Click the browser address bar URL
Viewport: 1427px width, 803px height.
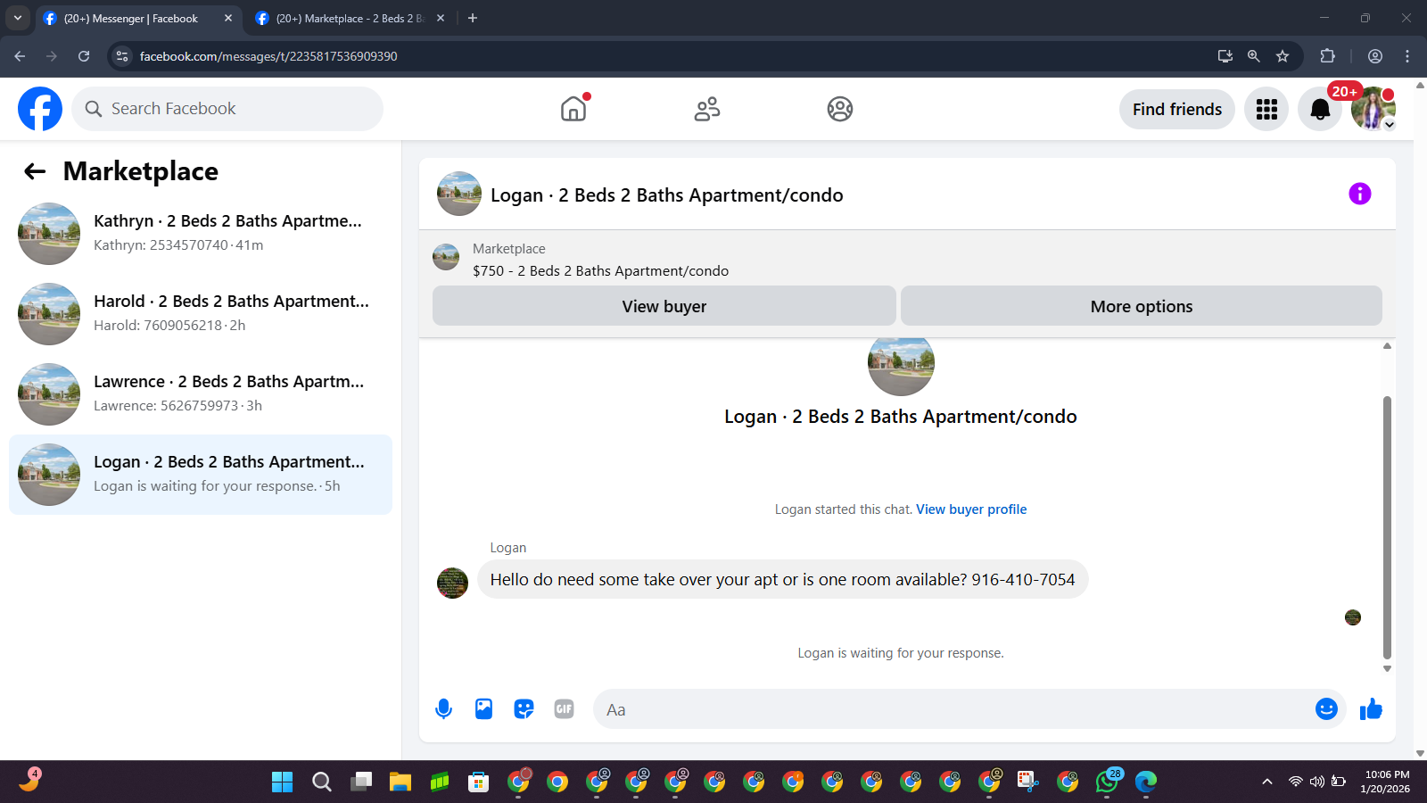(268, 56)
